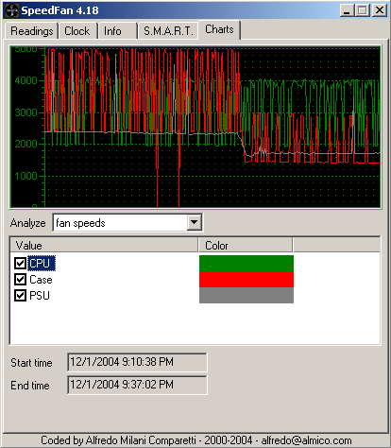Click the green CPU color swatch

click(246, 263)
